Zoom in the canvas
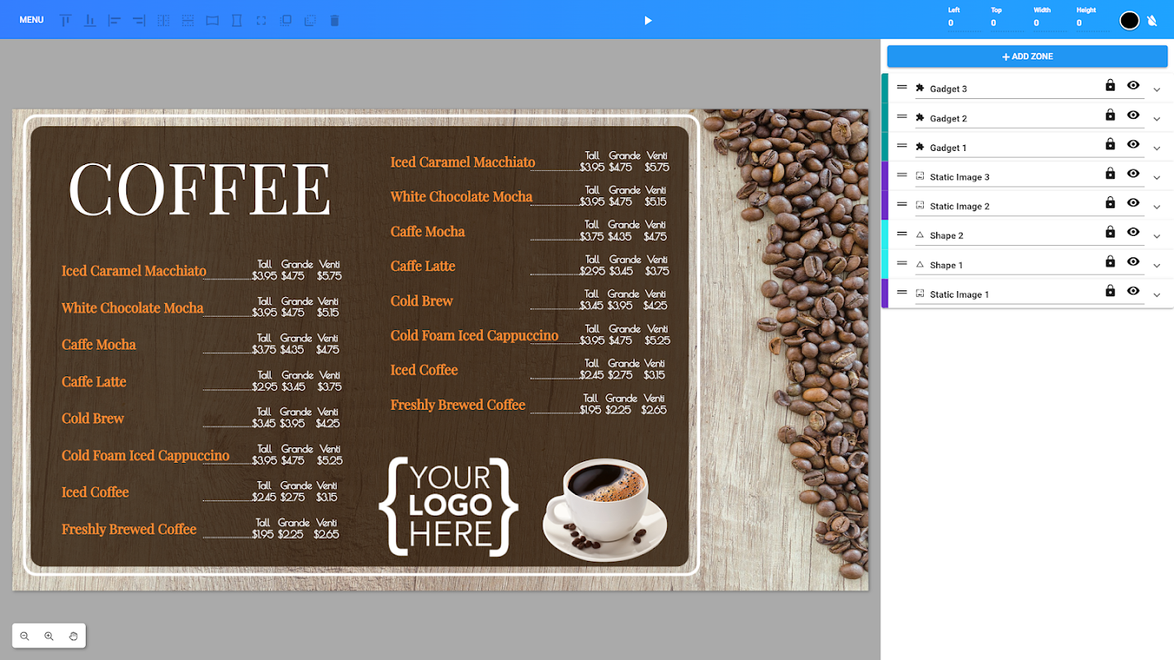The image size is (1174, 660). [x=49, y=636]
